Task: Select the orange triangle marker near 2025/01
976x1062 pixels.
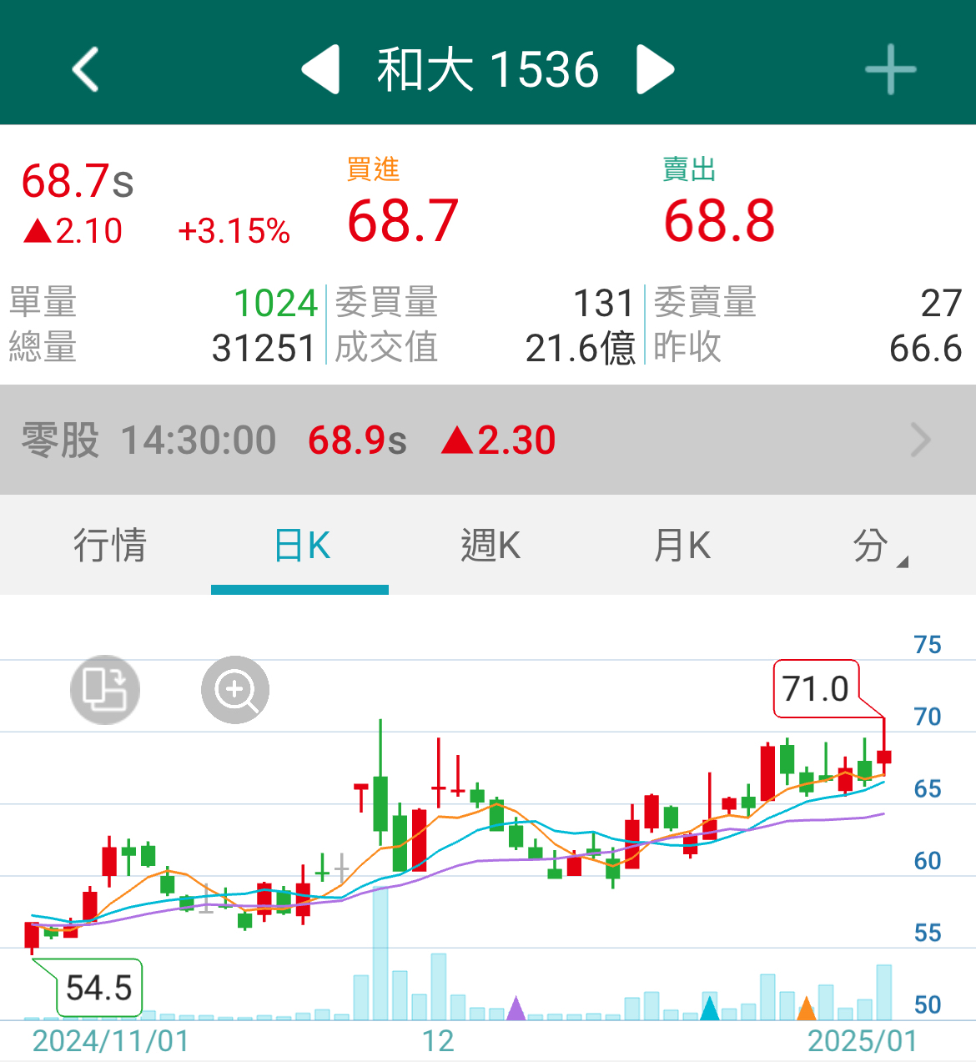Action: tap(807, 1009)
